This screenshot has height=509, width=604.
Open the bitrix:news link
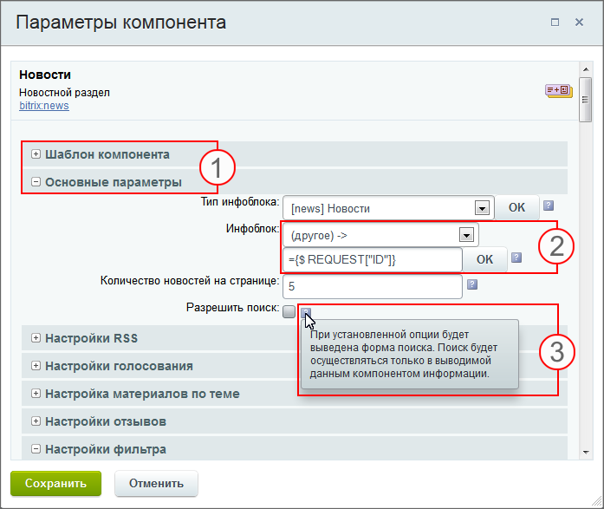pos(43,106)
